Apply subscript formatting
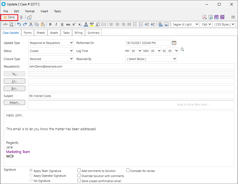 [x=80, y=25]
